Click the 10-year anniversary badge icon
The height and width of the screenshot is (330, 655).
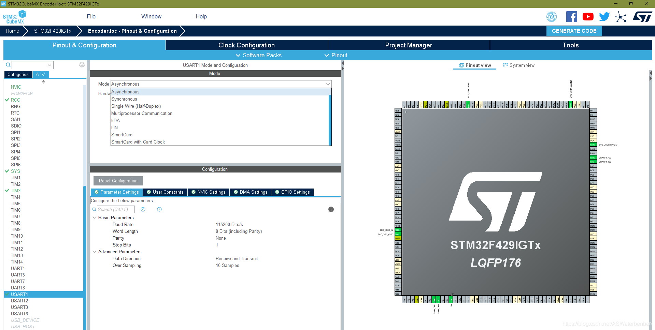tap(552, 17)
